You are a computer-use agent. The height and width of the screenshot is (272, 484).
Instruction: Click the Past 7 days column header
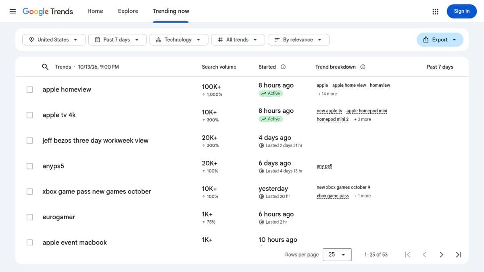[x=440, y=67]
